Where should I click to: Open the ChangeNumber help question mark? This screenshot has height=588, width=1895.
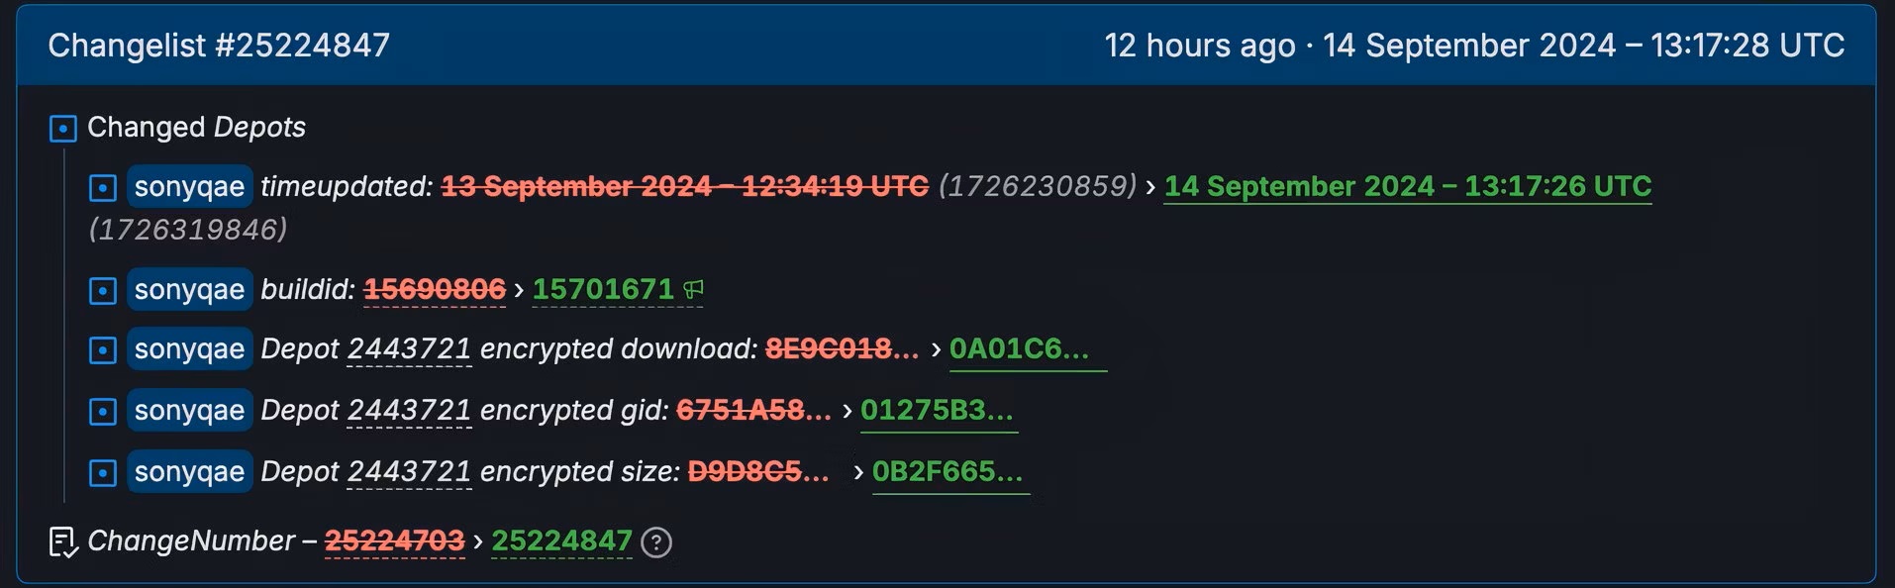[x=656, y=542]
